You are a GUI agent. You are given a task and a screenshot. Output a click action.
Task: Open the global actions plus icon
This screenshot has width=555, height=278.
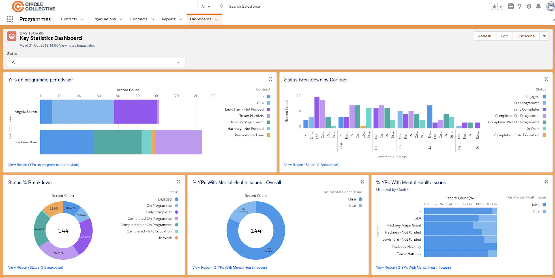511,6
